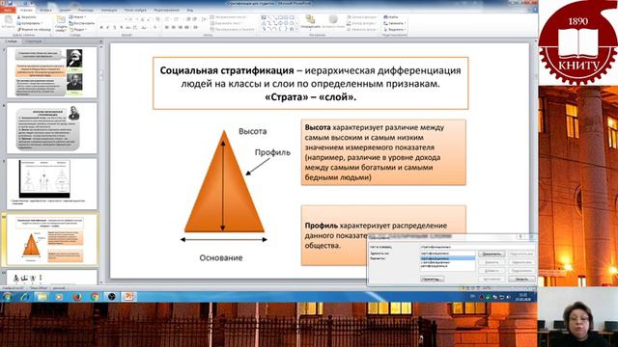Open Windows Explorer folder icon in taskbar
Viewport: 618px width, 347px height.
coord(42,297)
